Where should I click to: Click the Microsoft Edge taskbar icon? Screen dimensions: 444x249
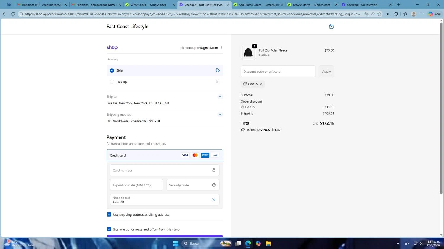[x=248, y=243]
